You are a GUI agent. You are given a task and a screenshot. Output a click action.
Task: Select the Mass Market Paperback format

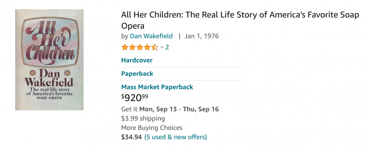[157, 87]
